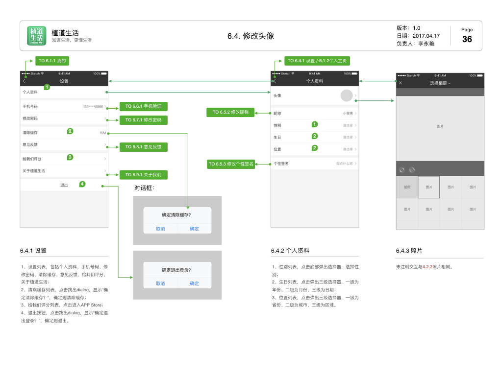Tap the chevron on the 意见反馈 row
The height and width of the screenshot is (376, 502).
[x=105, y=144]
